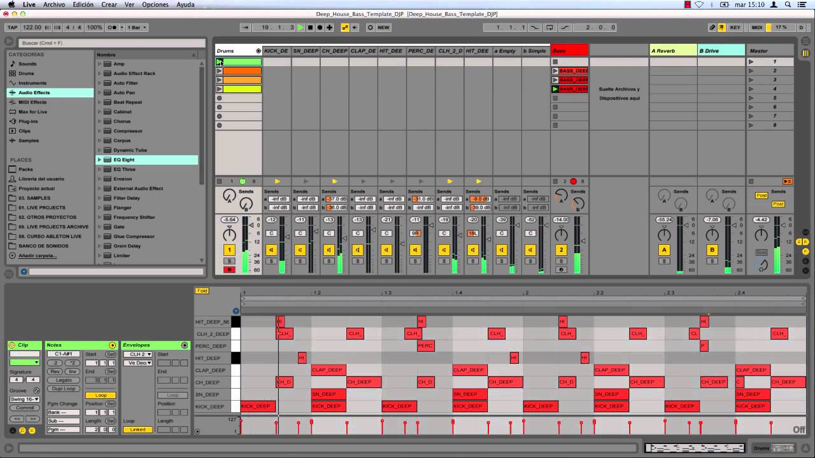Toggle Computer MIDI Keyboard icon
The image size is (815, 458).
tap(722, 27)
